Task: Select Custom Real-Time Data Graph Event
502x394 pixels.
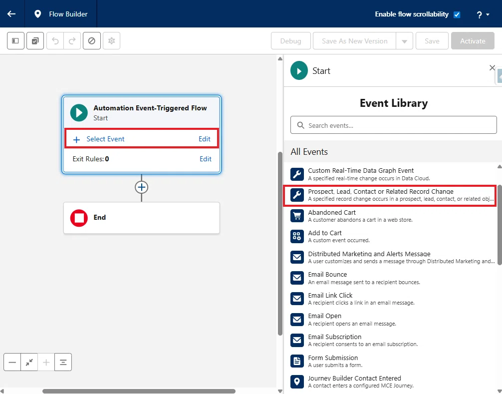Action: coord(393,174)
